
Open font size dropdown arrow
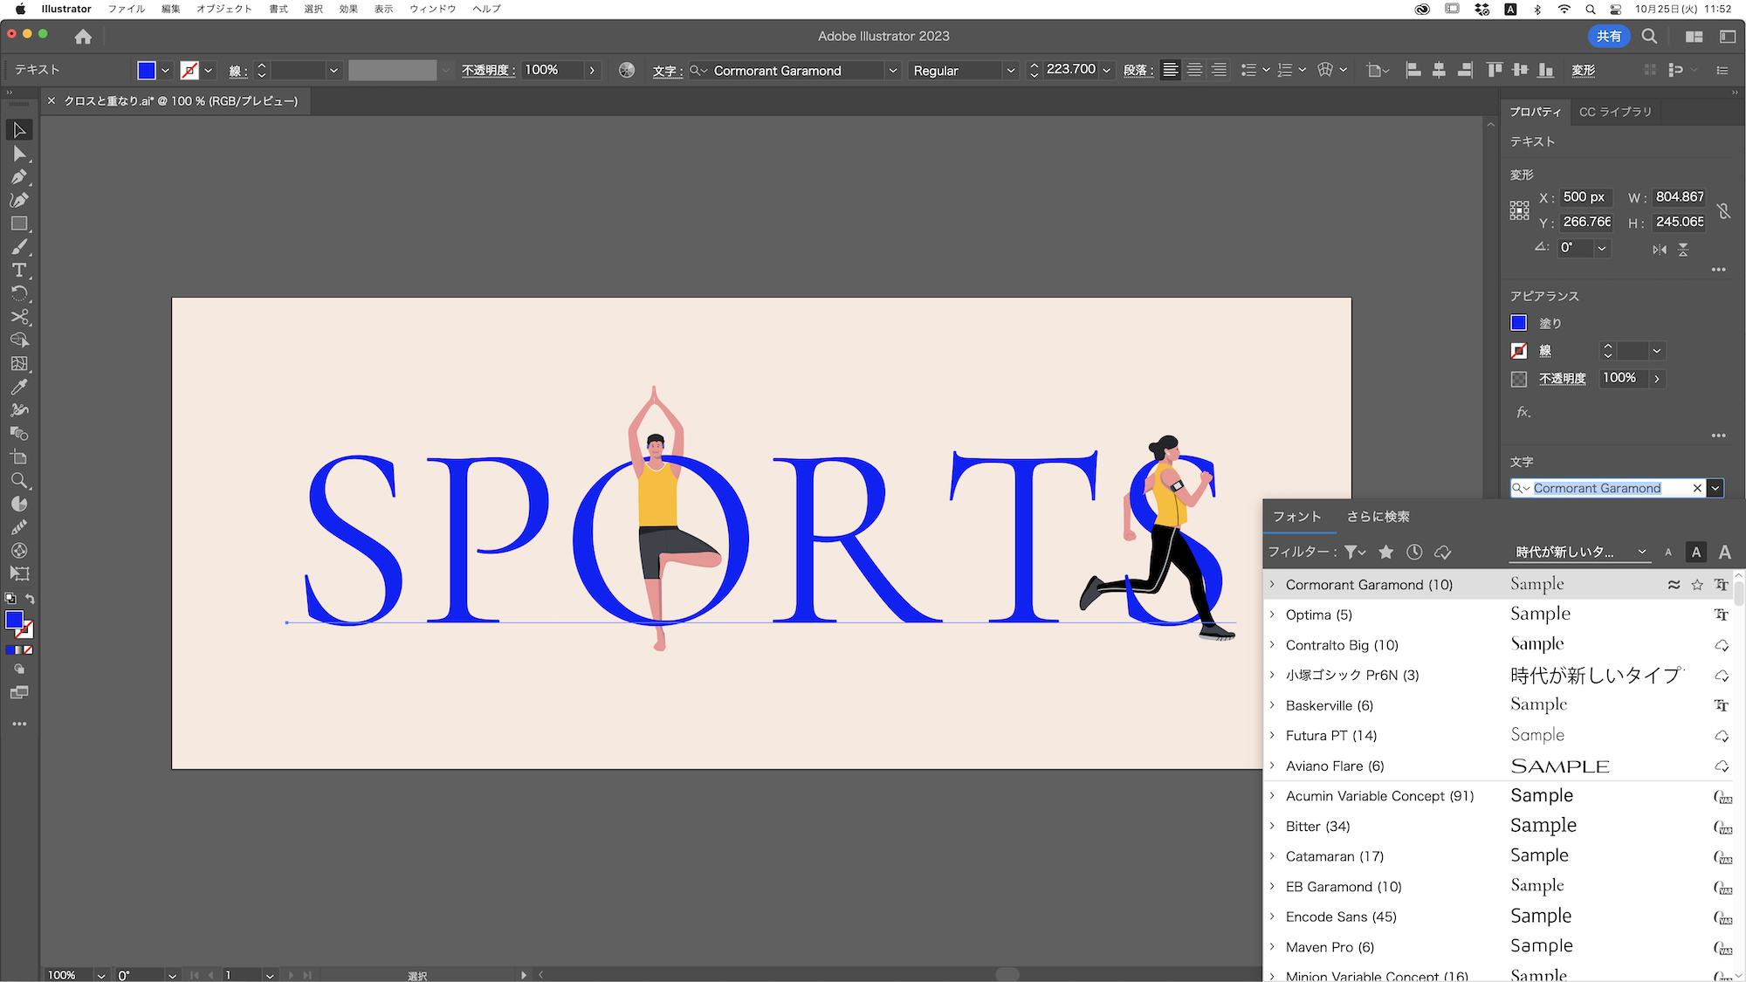(1106, 70)
